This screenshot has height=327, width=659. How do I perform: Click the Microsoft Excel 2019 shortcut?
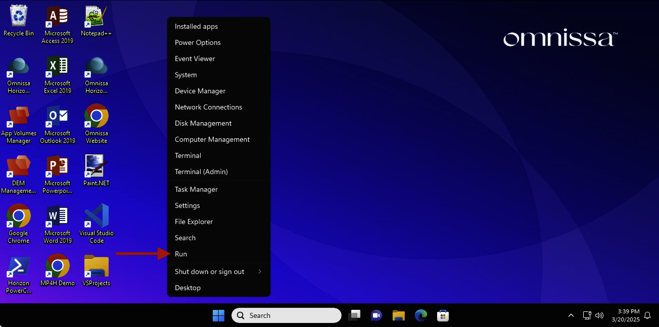tap(57, 66)
